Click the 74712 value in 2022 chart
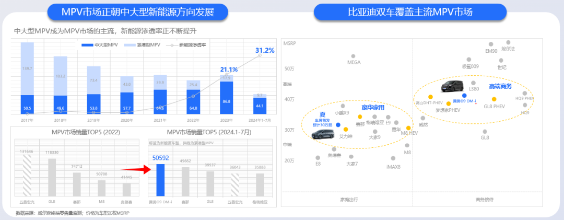Viewport: 564px width, 220px height. click(76, 166)
